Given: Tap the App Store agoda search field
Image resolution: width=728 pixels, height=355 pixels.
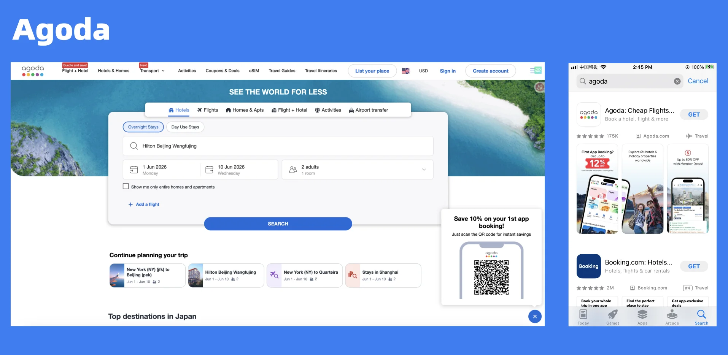Looking at the screenshot, I should click(630, 81).
